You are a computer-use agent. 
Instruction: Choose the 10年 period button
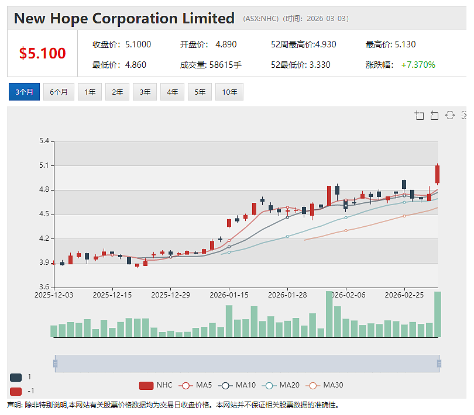(x=229, y=92)
